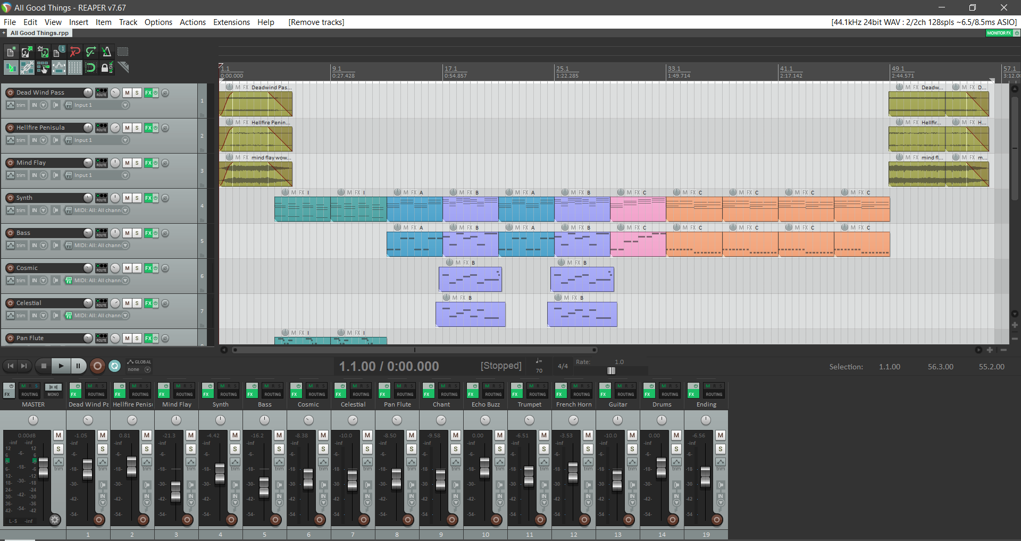The width and height of the screenshot is (1021, 541).
Task: Solo the Hellfire Penisula track
Action: (x=137, y=128)
